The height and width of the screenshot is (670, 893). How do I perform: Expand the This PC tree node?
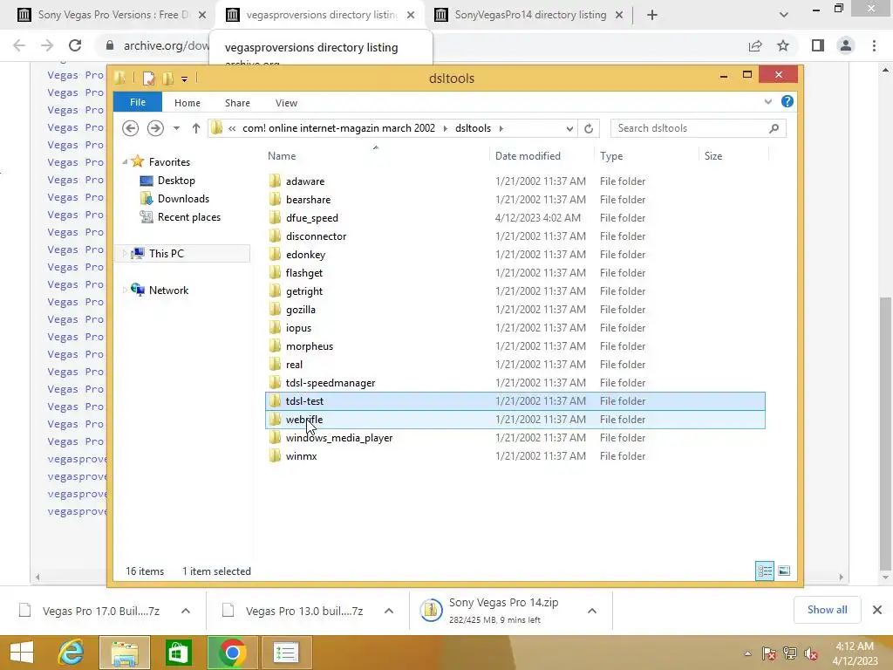(x=124, y=254)
